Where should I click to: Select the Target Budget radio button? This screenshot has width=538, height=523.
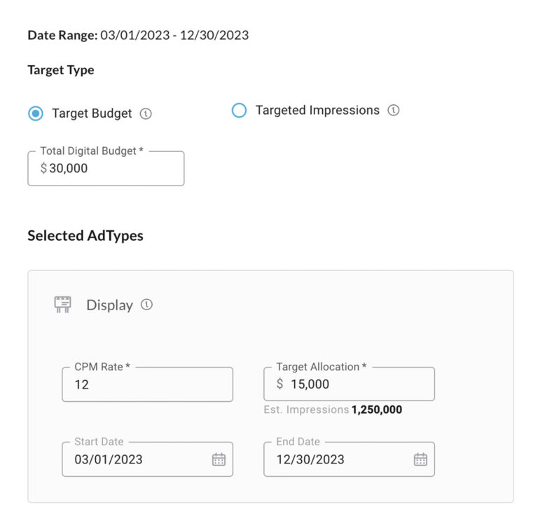click(x=35, y=113)
